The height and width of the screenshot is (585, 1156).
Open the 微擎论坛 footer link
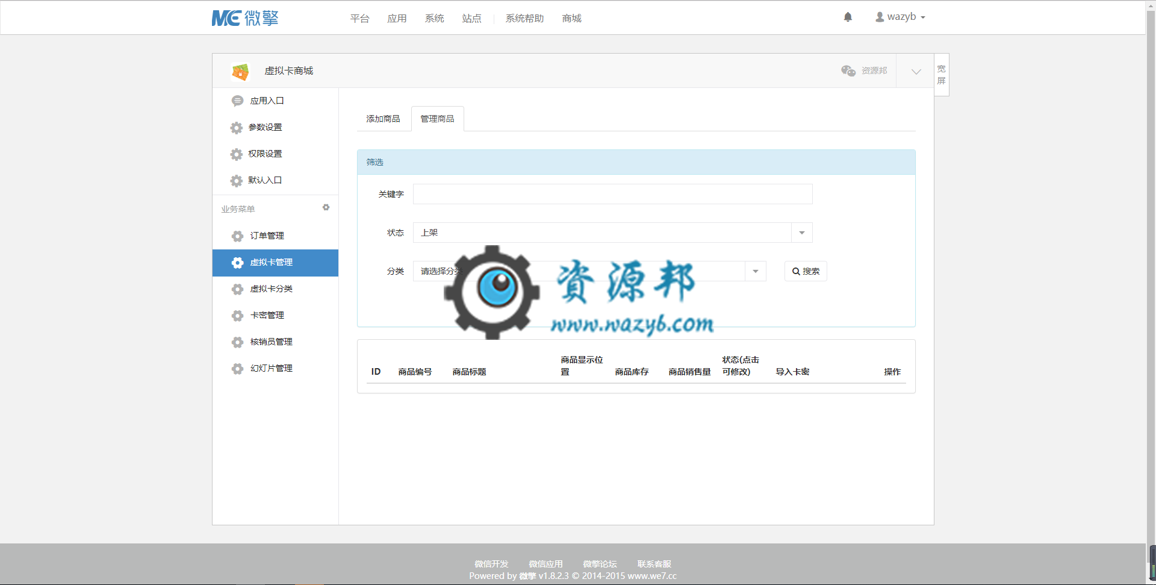(x=600, y=564)
